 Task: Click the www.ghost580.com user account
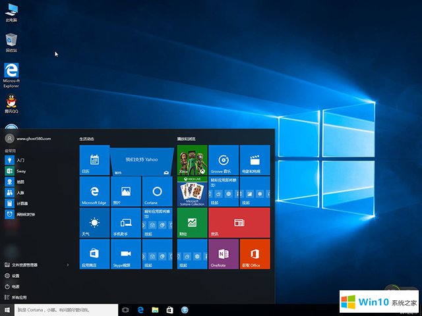[x=28, y=139]
